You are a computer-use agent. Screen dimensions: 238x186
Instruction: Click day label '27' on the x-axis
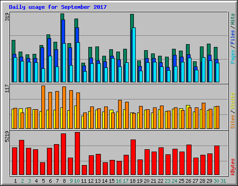[195, 181]
